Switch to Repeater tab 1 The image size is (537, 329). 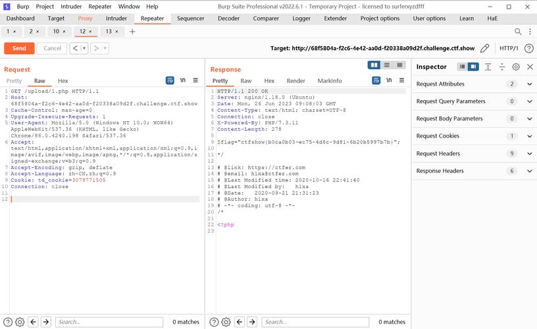[x=8, y=32]
